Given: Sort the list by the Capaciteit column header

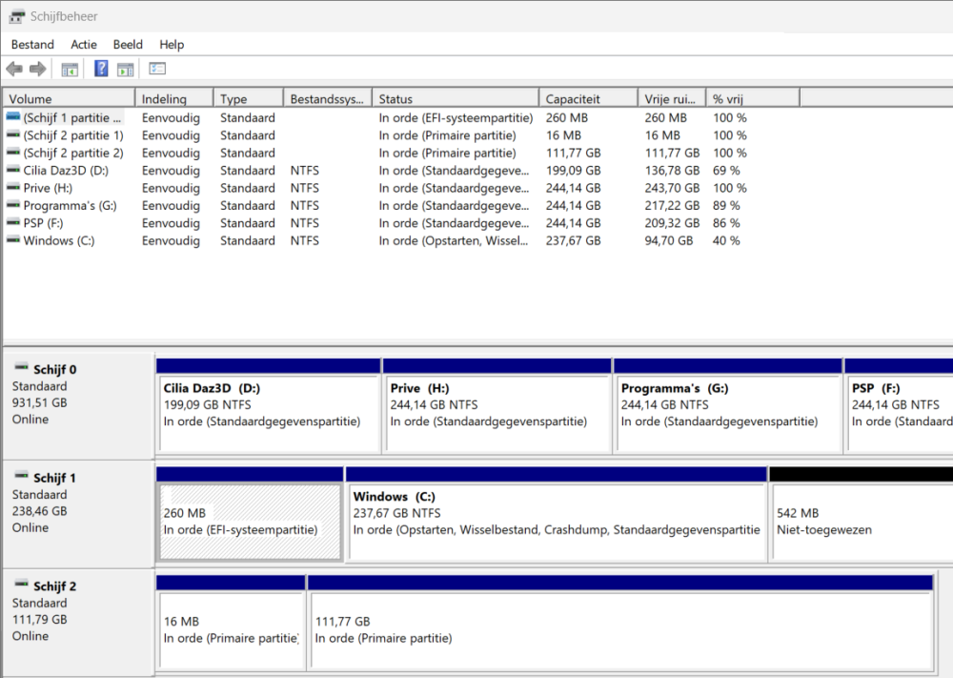Looking at the screenshot, I should (x=587, y=98).
